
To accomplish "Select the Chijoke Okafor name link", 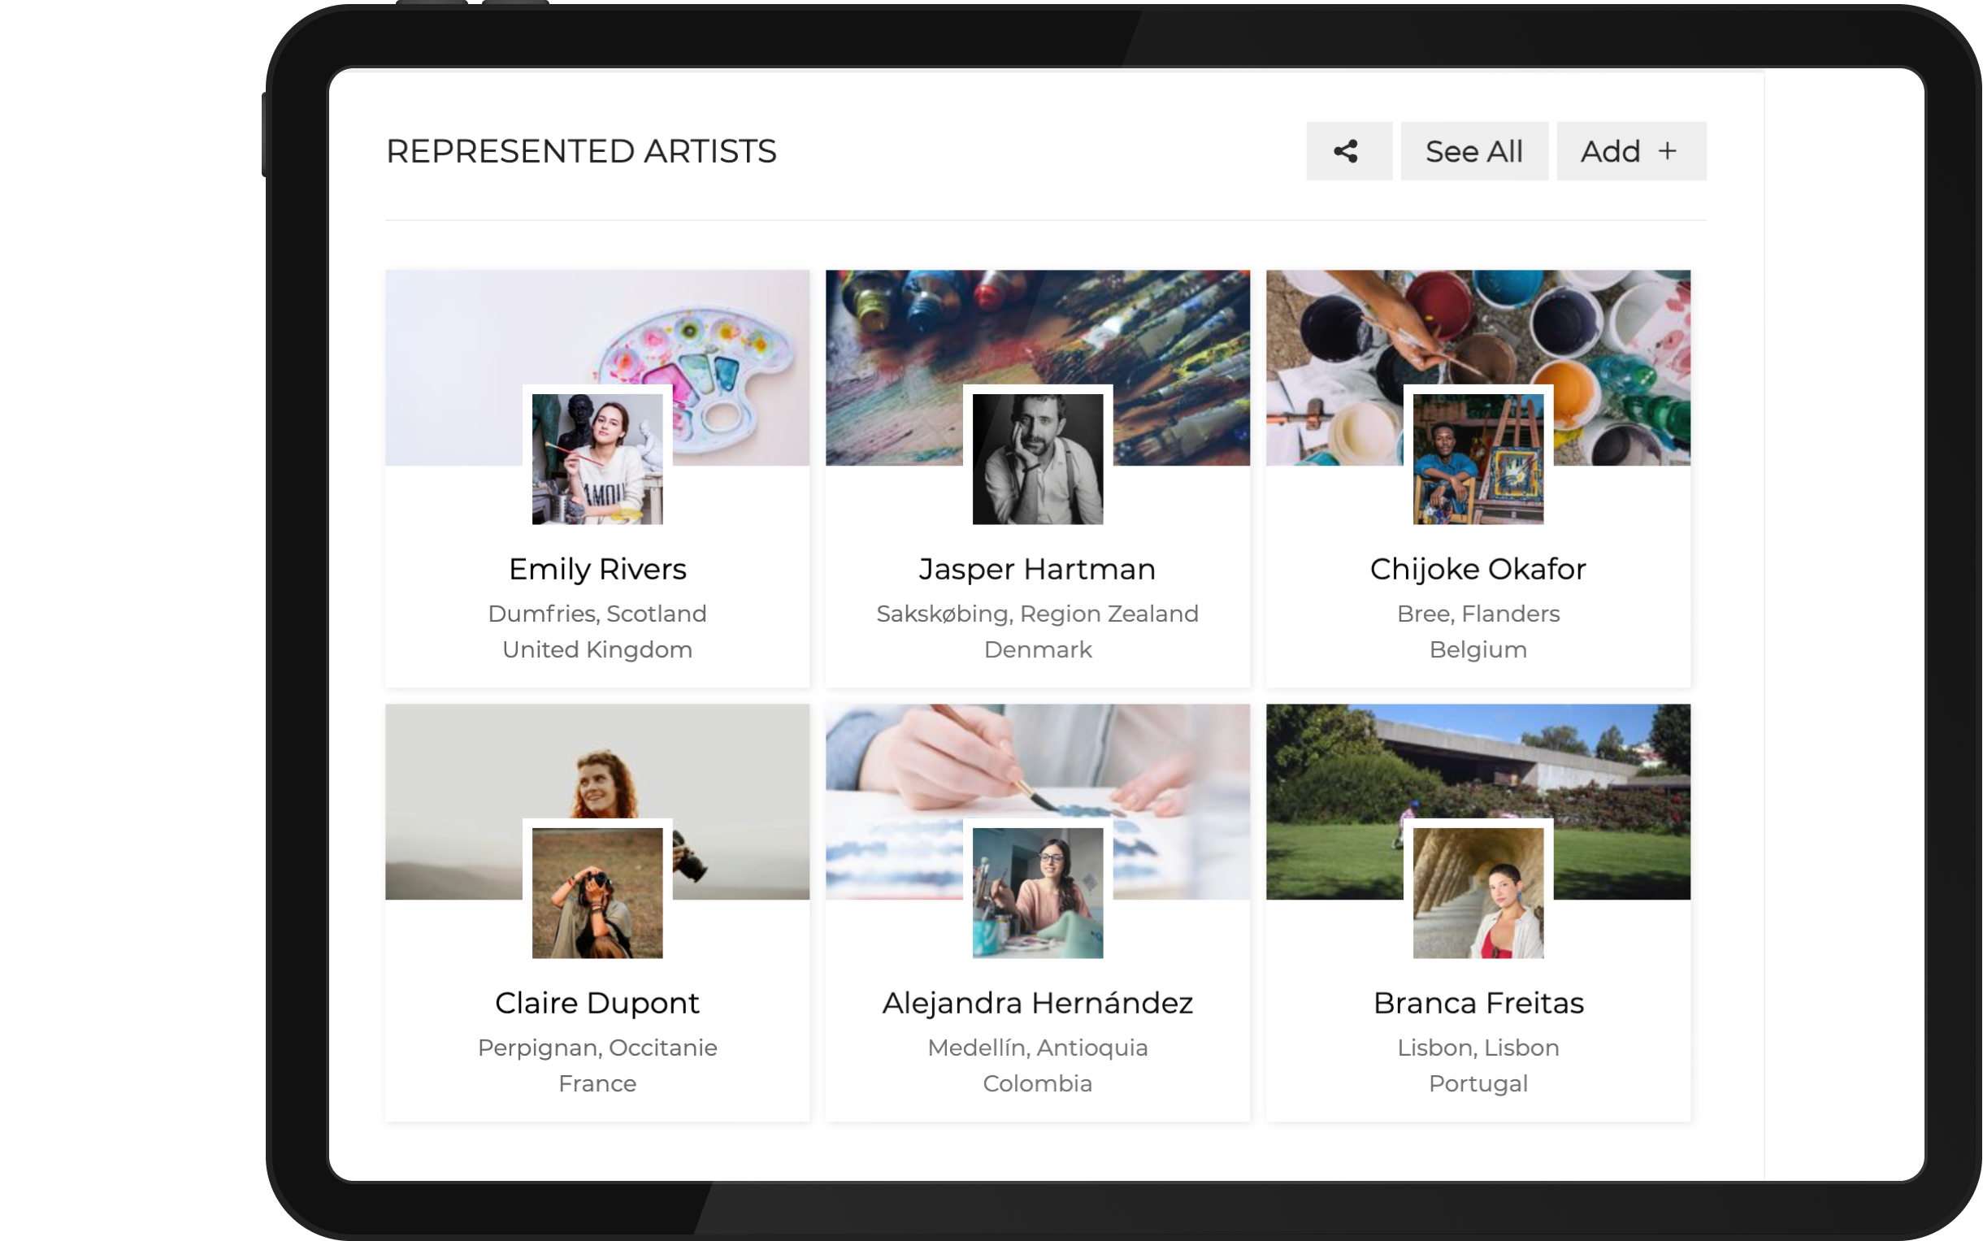I will coord(1478,570).
